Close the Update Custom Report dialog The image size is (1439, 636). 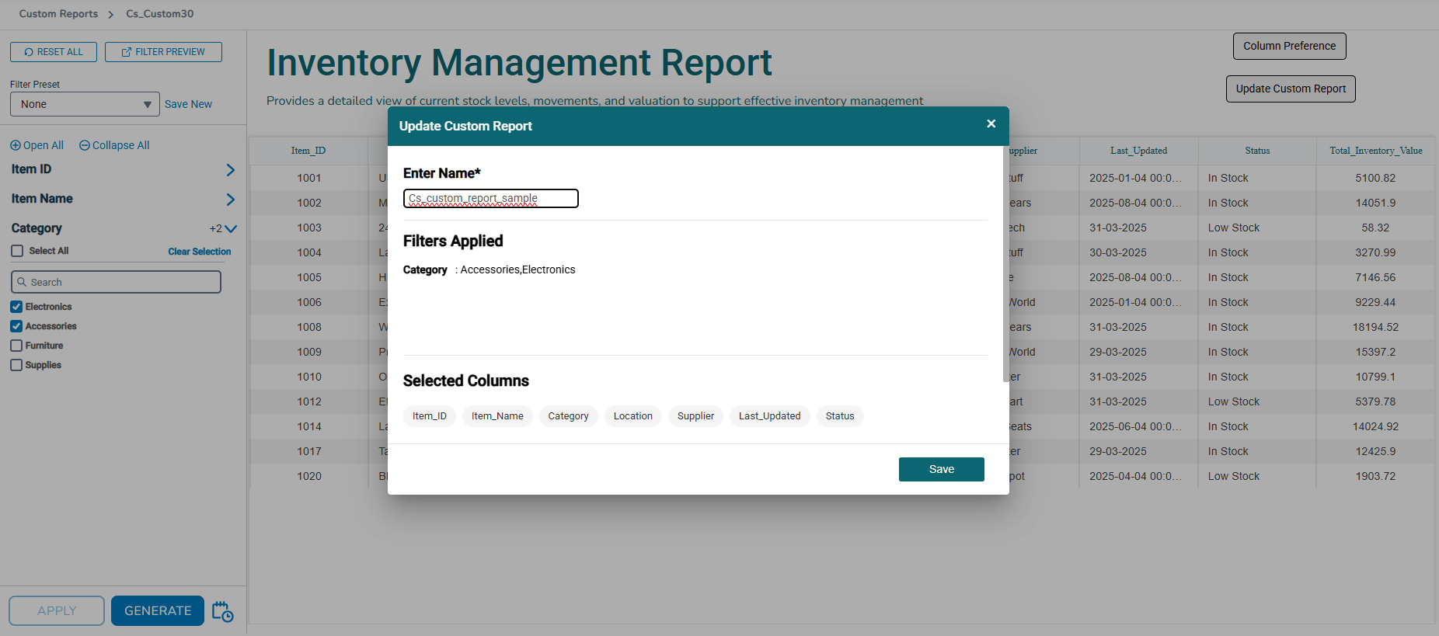click(991, 123)
